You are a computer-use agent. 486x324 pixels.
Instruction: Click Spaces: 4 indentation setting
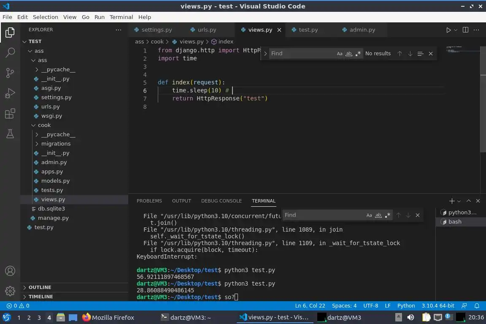click(344, 306)
